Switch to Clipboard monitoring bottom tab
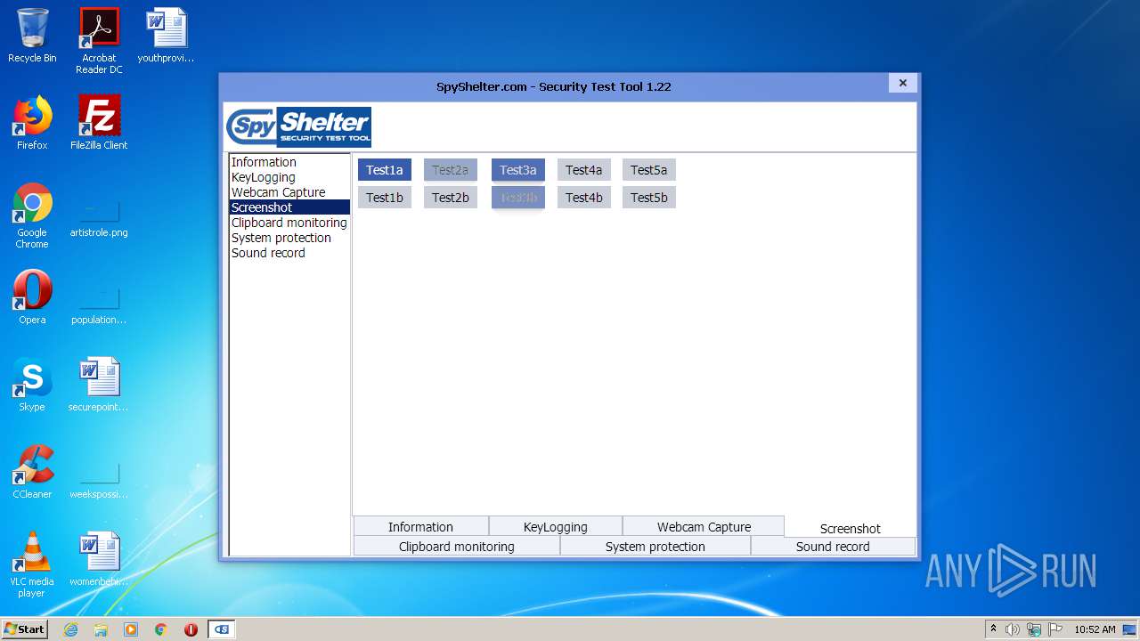The image size is (1140, 641). (x=457, y=547)
